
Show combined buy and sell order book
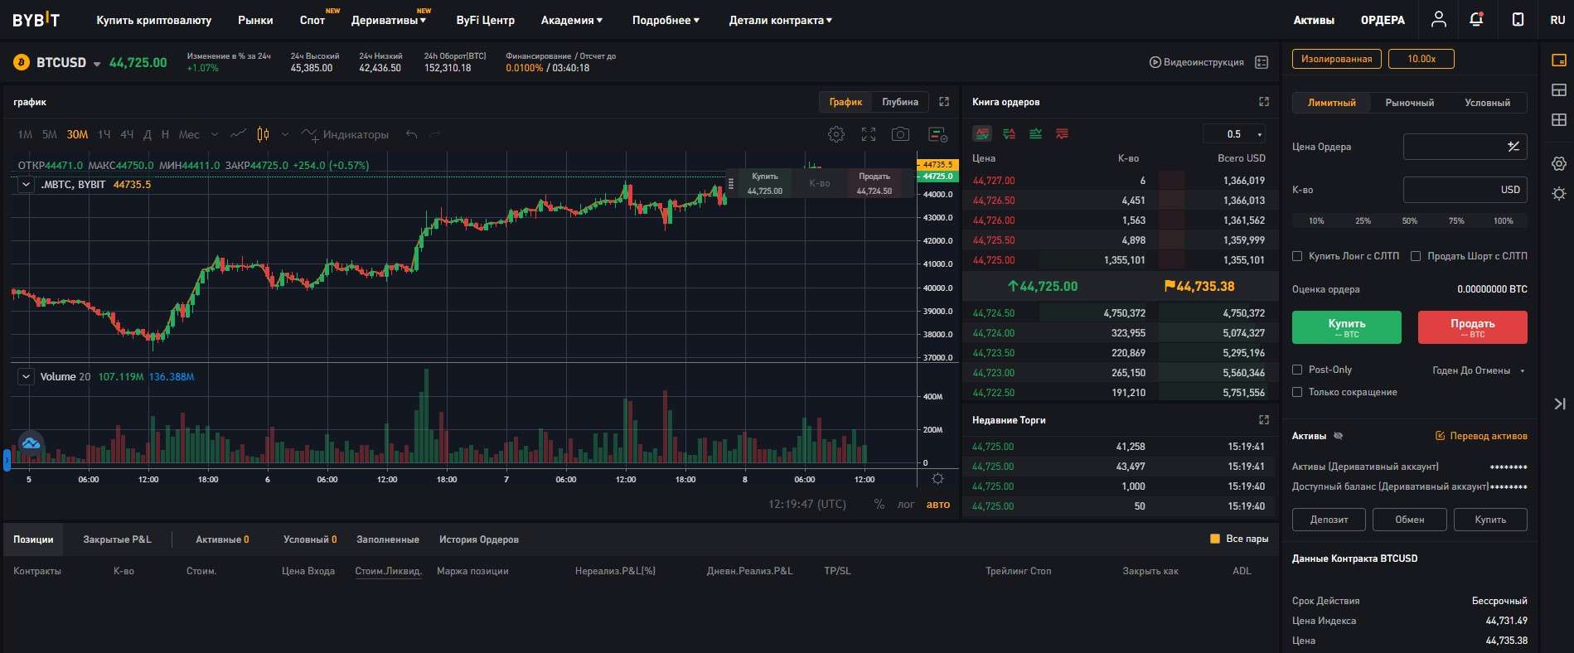coord(982,133)
